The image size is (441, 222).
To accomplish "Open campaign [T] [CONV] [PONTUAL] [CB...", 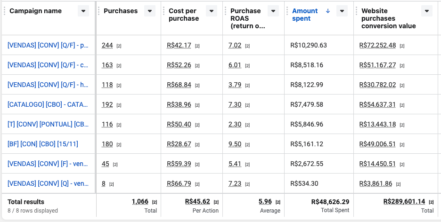I will pos(48,124).
